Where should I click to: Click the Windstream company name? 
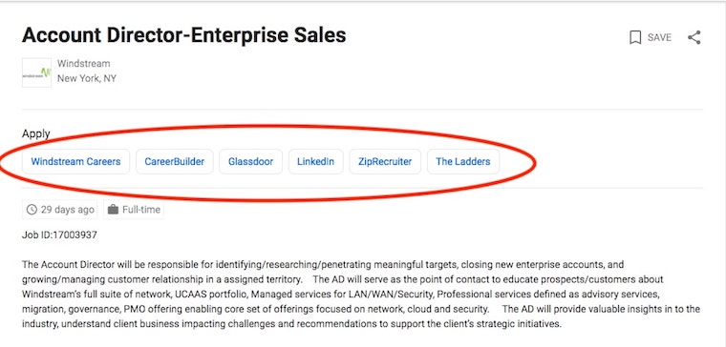point(84,63)
